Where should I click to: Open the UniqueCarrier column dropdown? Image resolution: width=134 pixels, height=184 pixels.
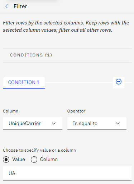pos(33,123)
